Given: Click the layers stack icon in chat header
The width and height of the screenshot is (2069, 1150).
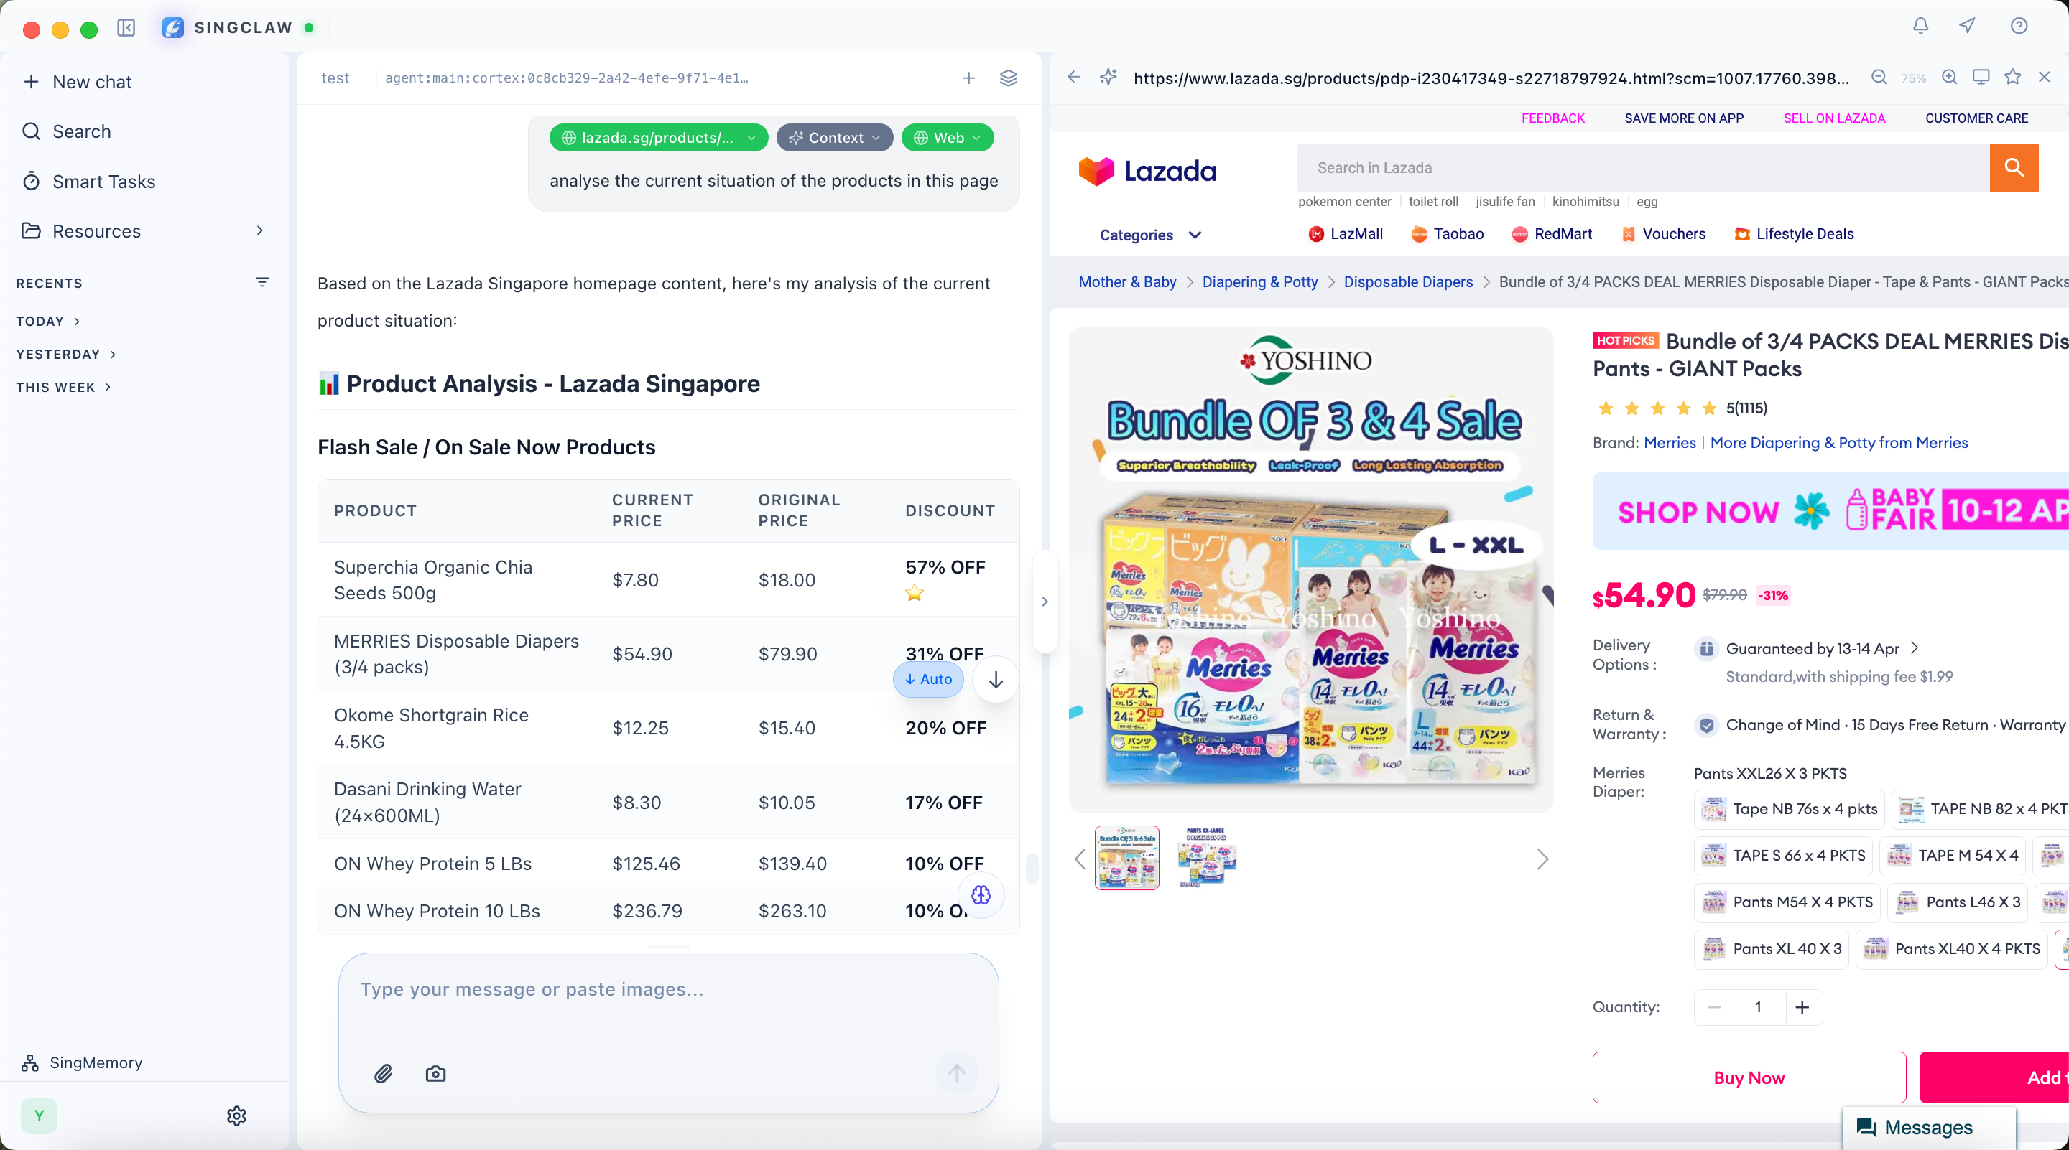Looking at the screenshot, I should 1008,78.
